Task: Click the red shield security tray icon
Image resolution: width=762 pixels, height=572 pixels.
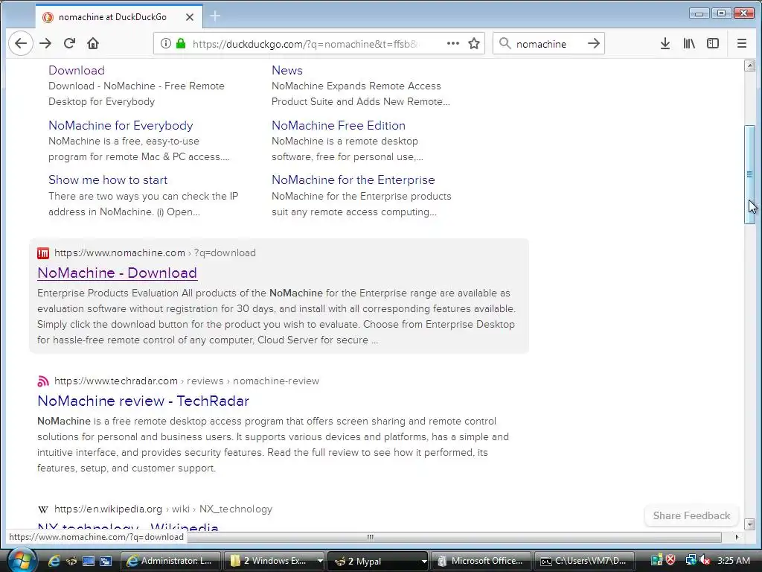Action: pyautogui.click(x=670, y=560)
